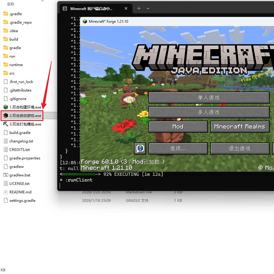The height and width of the screenshot is (274, 274).
Task: Select the gradle.properties file icon
Action: coord(5,158)
